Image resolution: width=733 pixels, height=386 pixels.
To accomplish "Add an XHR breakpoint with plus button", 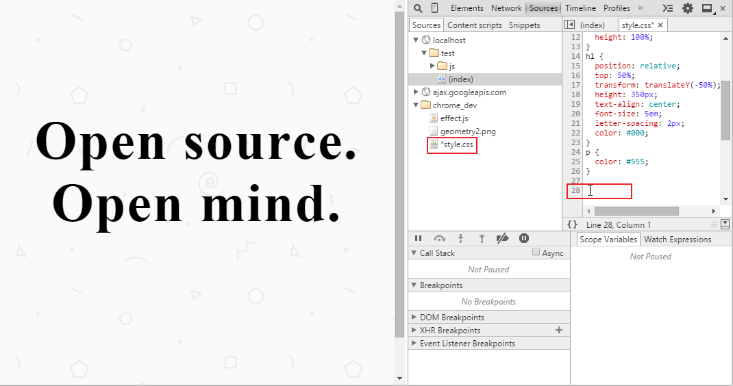I will tap(559, 330).
